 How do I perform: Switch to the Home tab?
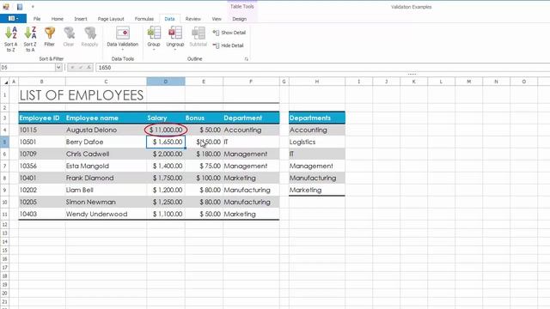[58, 19]
